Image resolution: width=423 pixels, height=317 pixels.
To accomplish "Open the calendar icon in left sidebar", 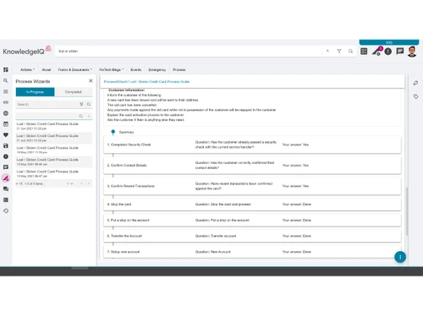I will pos(6,124).
